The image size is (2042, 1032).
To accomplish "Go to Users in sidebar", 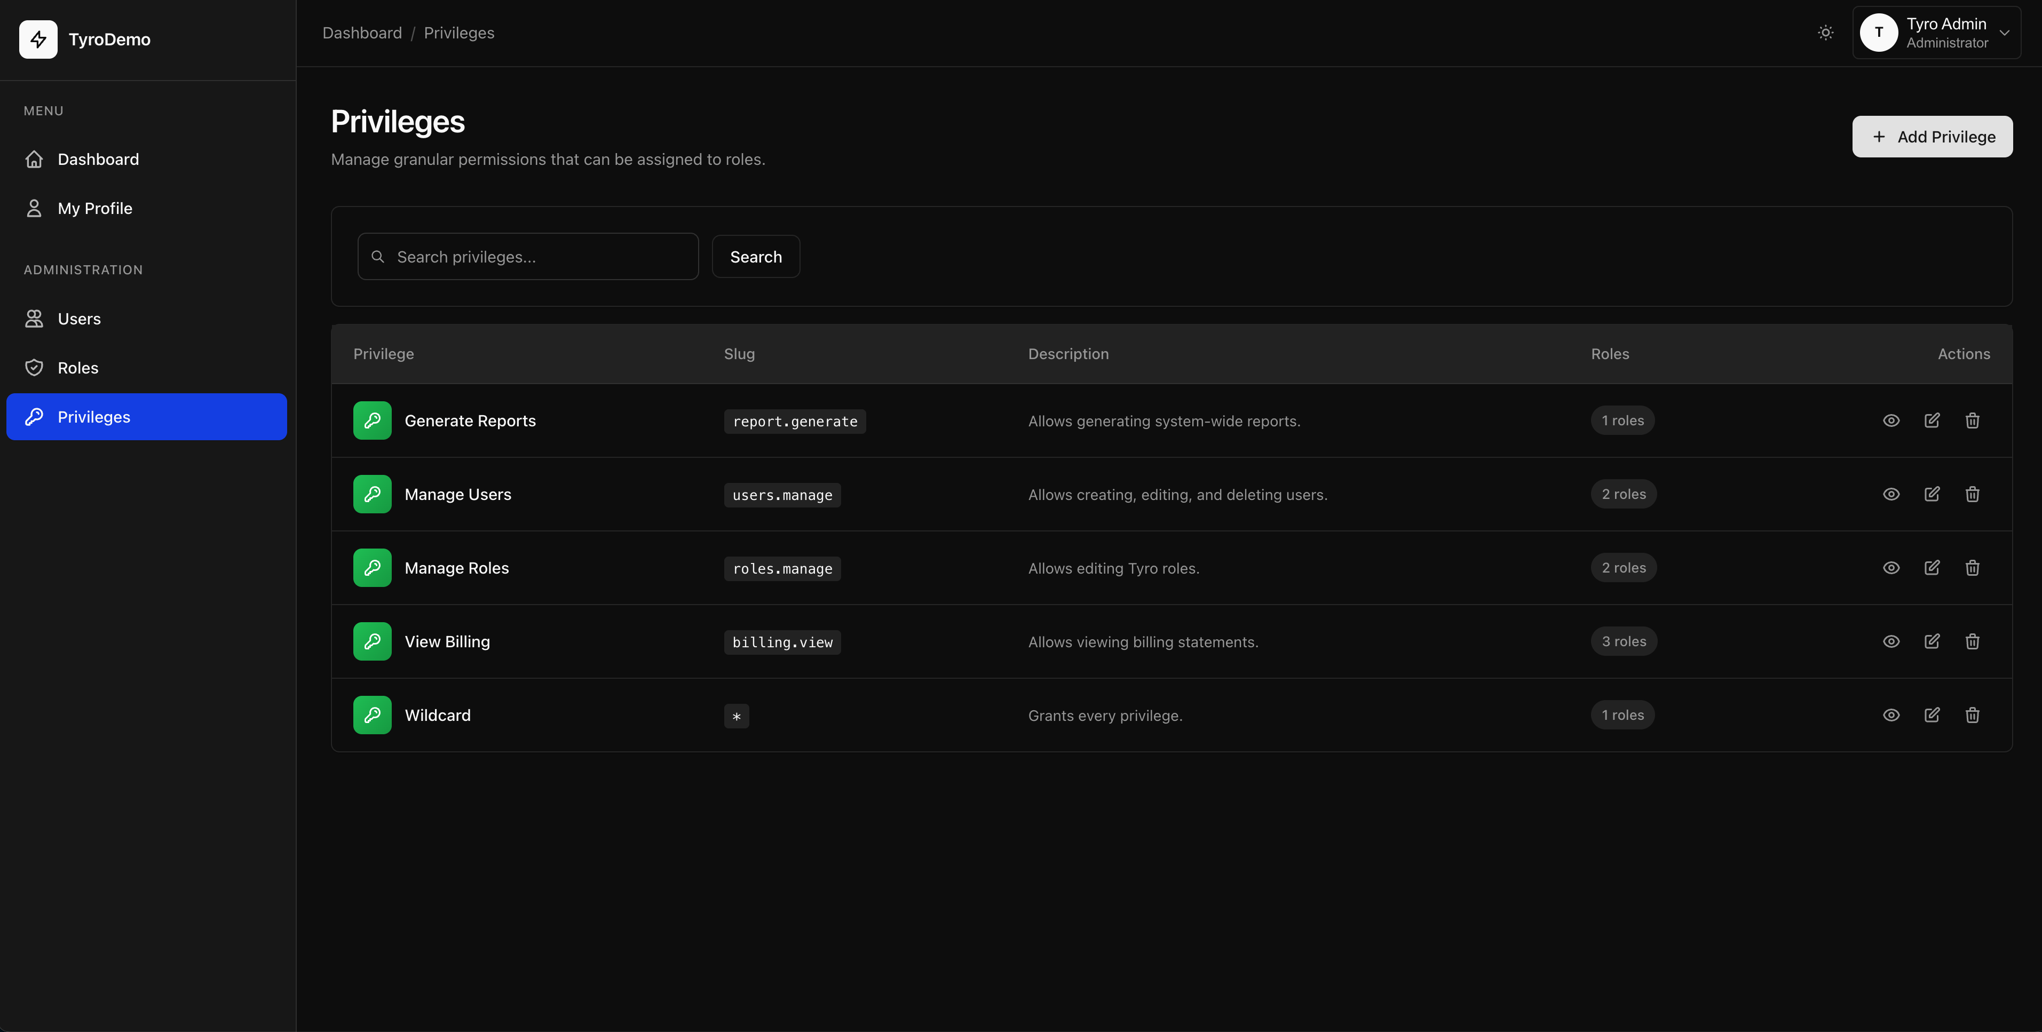I will pyautogui.click(x=78, y=319).
